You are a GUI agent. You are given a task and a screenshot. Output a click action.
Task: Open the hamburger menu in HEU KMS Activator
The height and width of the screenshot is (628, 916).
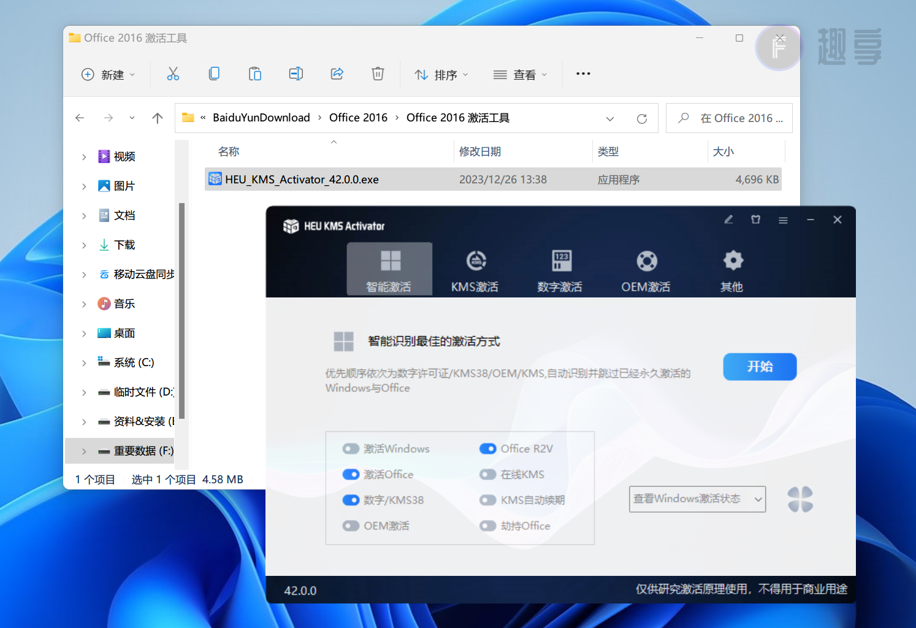tap(783, 220)
